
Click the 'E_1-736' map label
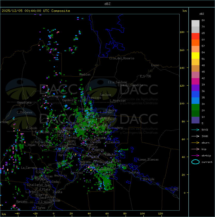145,76
